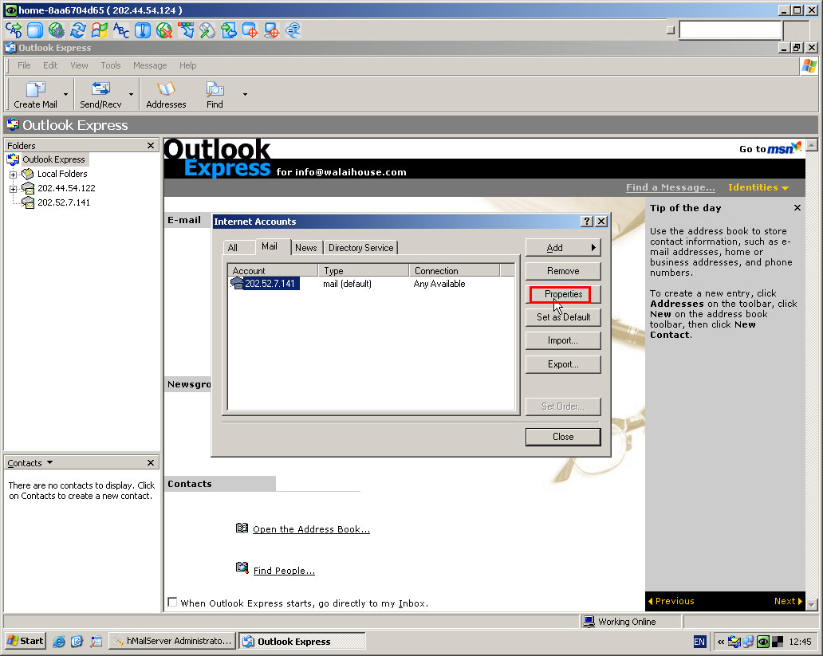Screen dimensions: 823x656
Task: Open the Identities dropdown
Action: coord(758,187)
